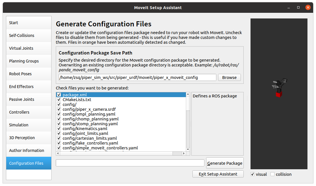This screenshot has height=186, width=316.
Task: Disable the visual checkbox
Action: (x=253, y=174)
